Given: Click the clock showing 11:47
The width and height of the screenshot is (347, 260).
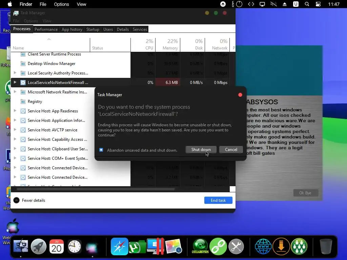Looking at the screenshot, I should pos(334,4).
